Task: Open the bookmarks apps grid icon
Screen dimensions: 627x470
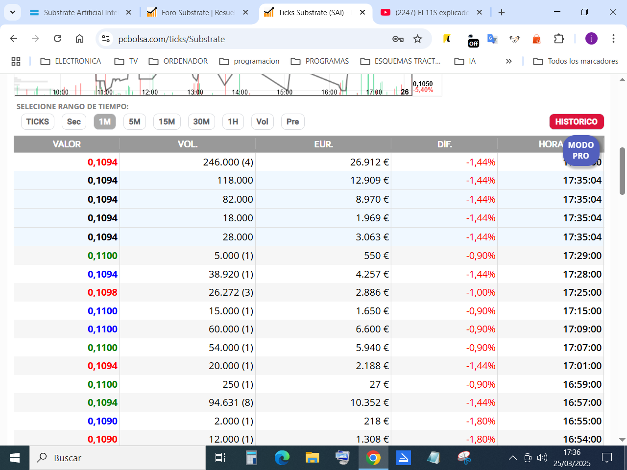Action: [x=16, y=61]
